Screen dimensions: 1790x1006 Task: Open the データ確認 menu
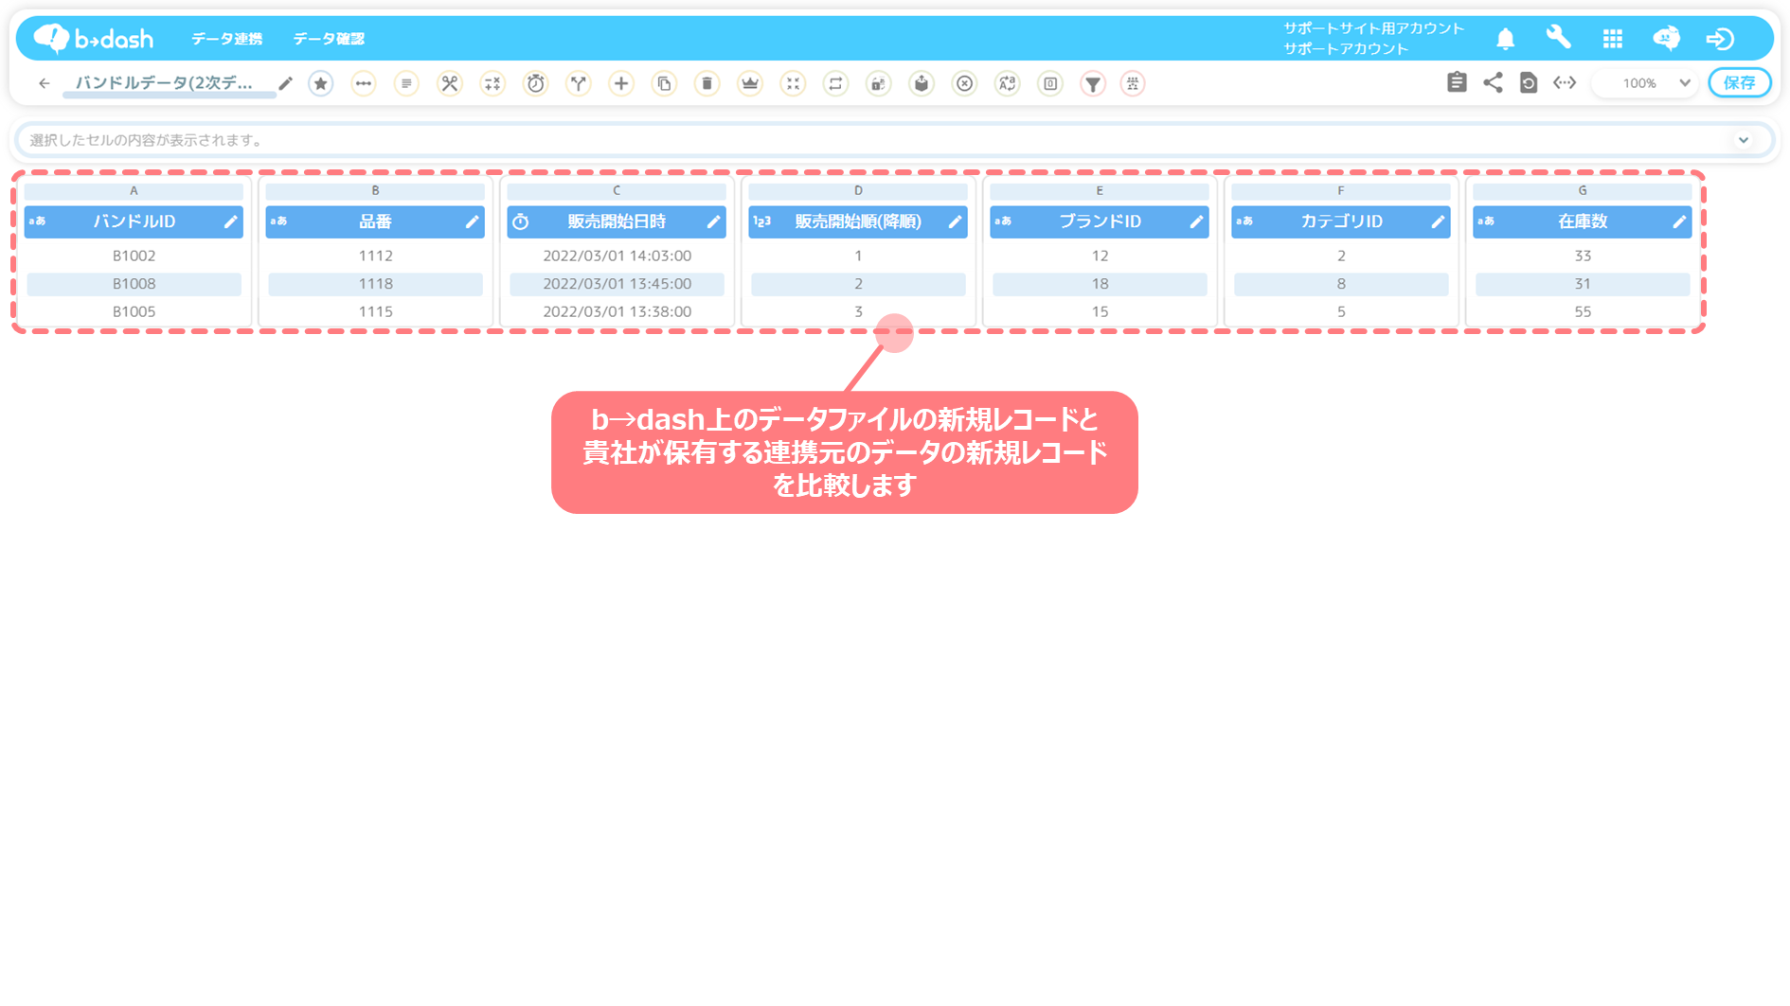click(x=329, y=39)
